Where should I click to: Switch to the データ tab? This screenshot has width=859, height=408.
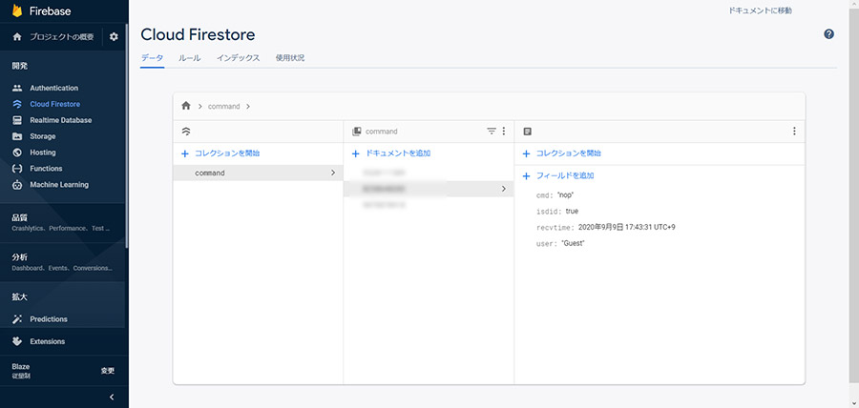coord(153,58)
